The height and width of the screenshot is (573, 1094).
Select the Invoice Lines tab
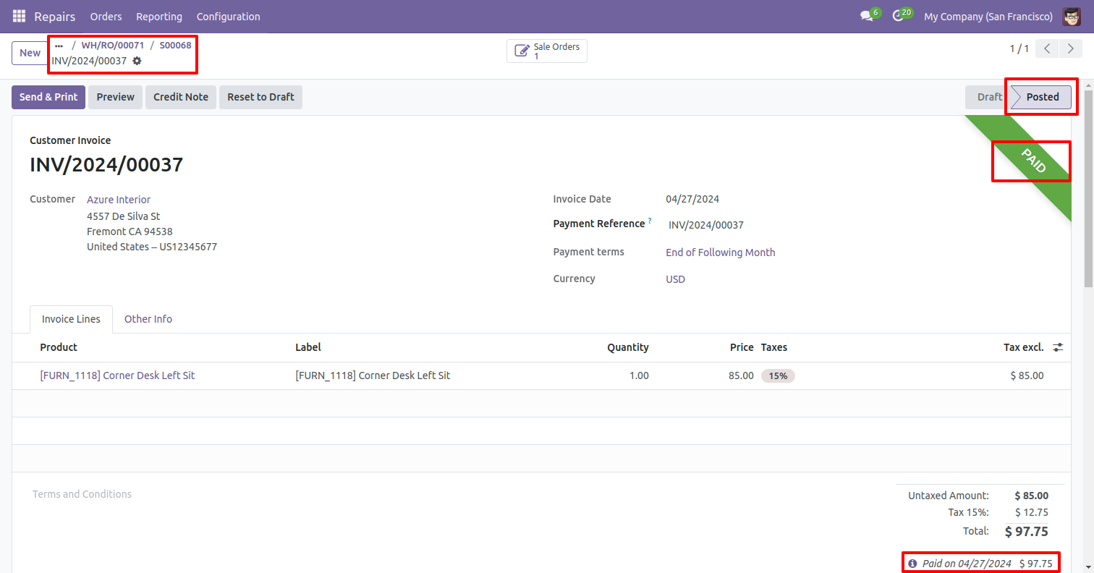[71, 319]
